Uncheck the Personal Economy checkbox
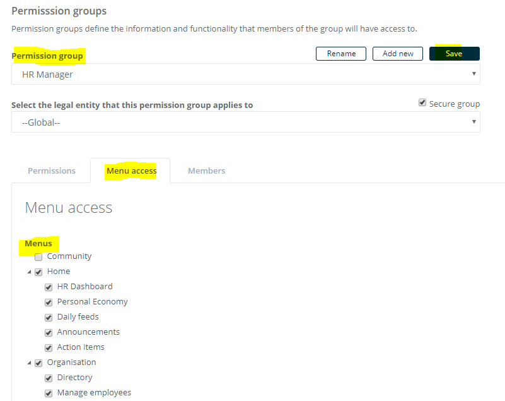This screenshot has height=401, width=505. click(x=49, y=302)
